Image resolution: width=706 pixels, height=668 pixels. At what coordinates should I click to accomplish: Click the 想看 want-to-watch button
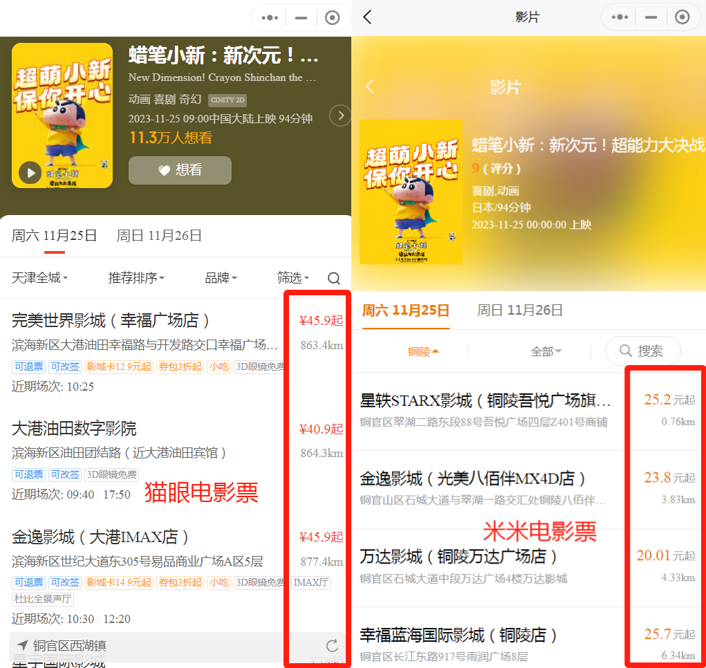point(180,170)
